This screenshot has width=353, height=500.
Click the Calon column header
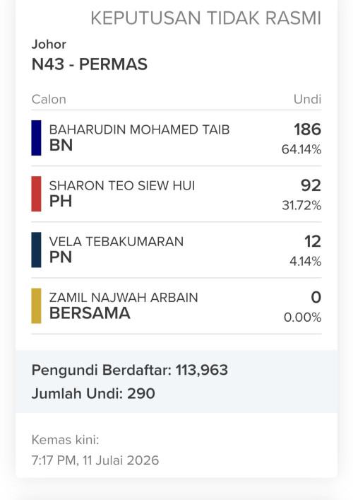tap(49, 99)
